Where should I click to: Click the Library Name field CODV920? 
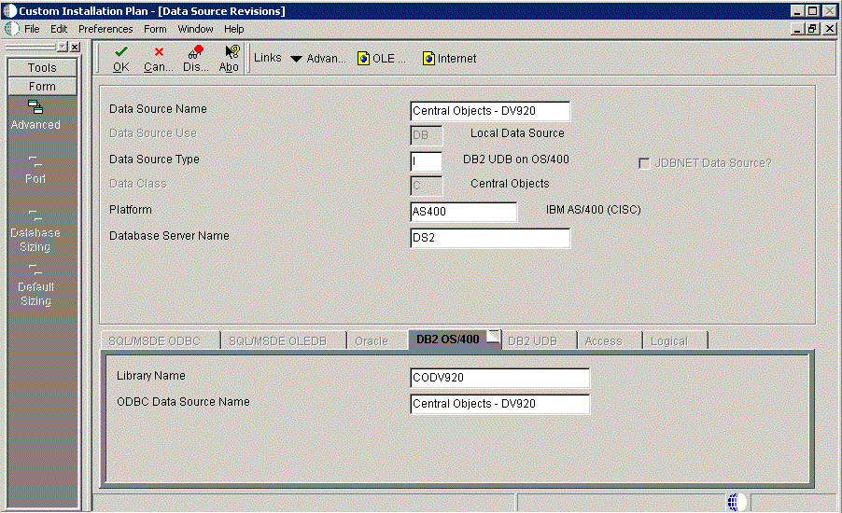499,378
